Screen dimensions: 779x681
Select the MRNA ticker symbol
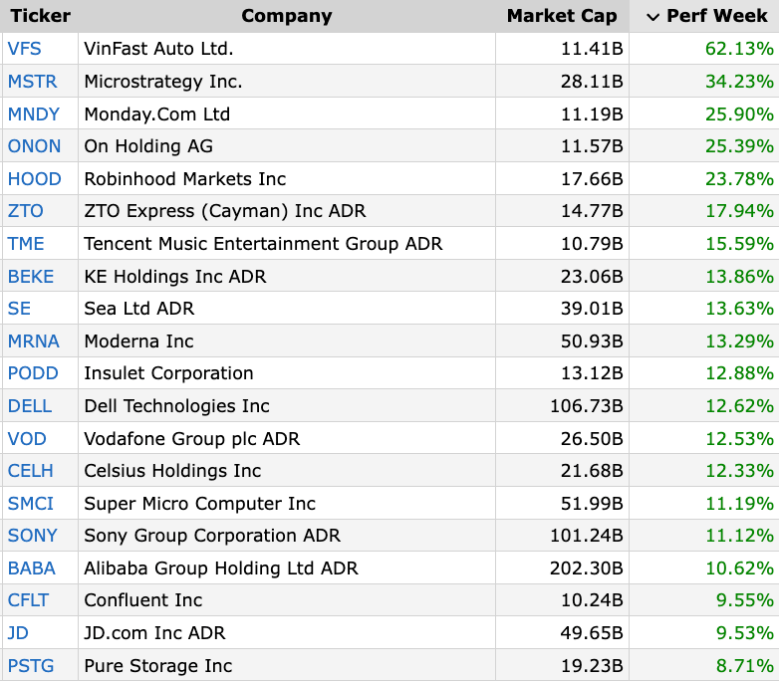pyautogui.click(x=33, y=341)
